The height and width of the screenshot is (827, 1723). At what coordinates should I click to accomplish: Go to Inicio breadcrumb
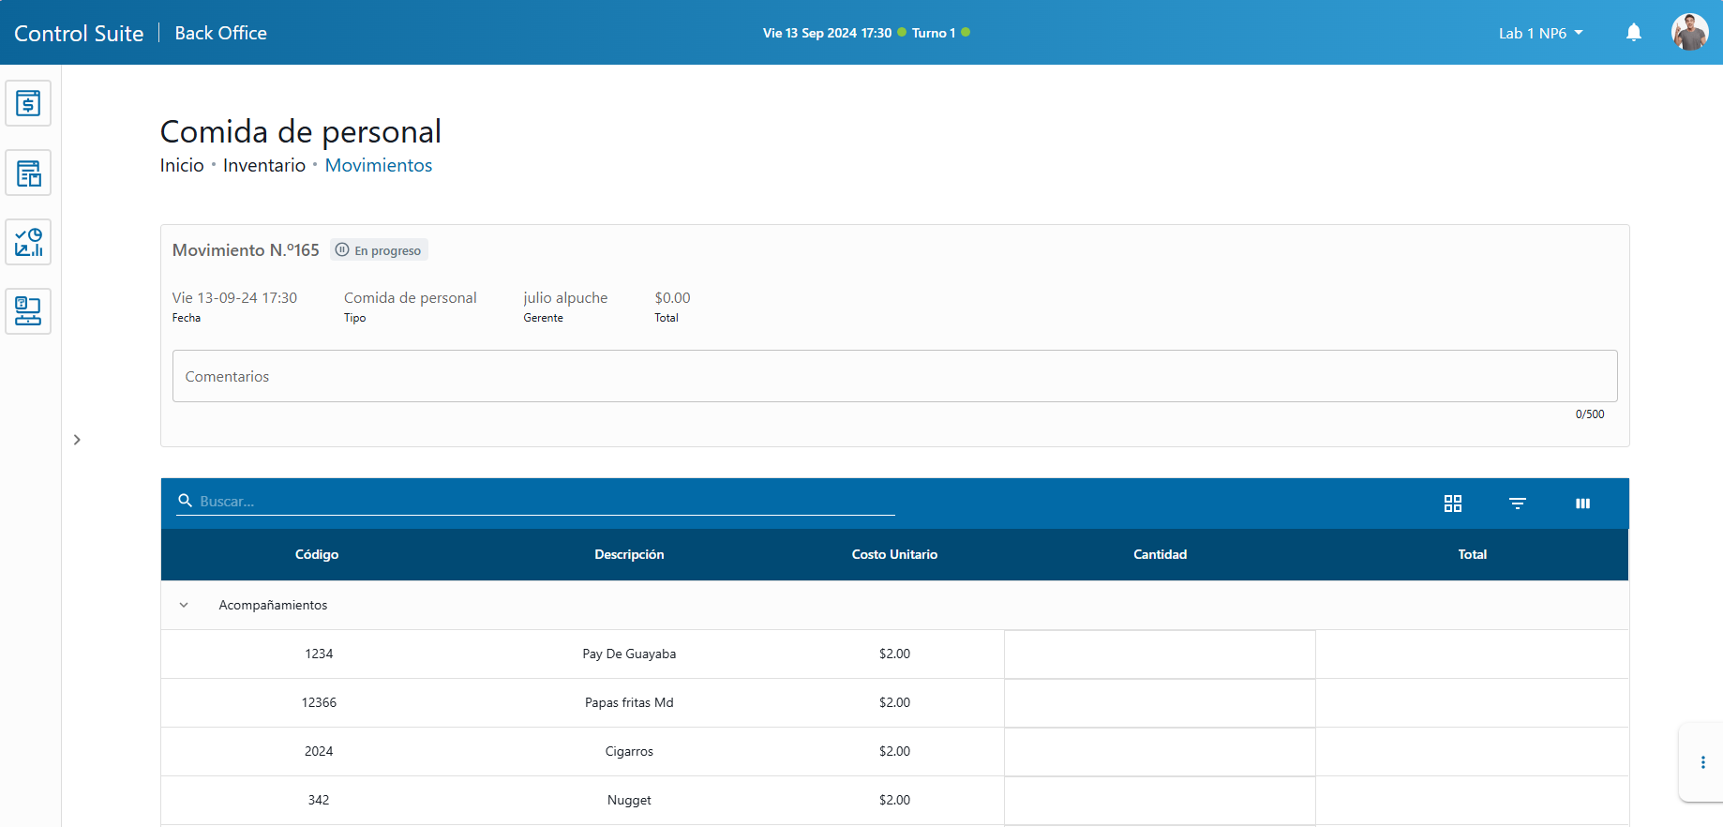tap(182, 165)
